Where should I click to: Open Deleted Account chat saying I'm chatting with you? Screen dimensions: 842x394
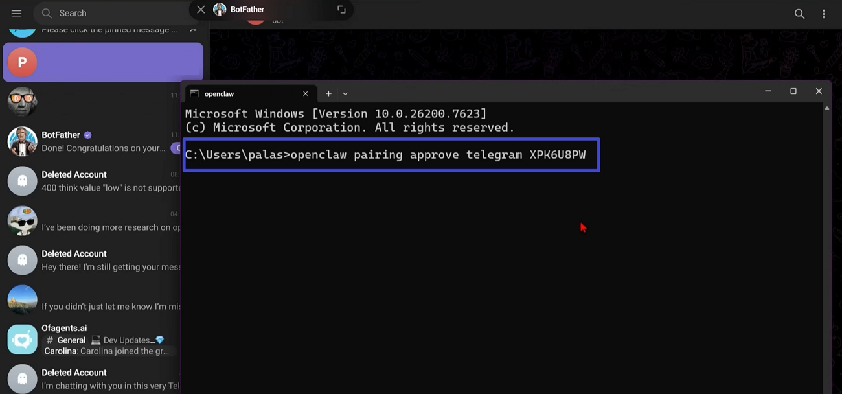click(x=91, y=378)
